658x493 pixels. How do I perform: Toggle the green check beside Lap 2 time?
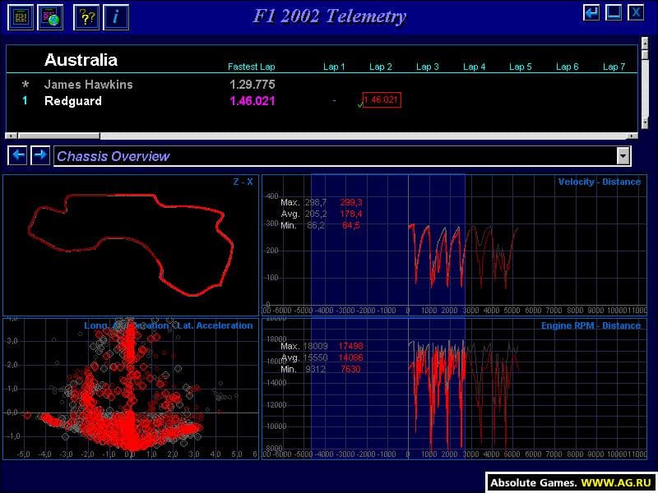click(x=359, y=105)
